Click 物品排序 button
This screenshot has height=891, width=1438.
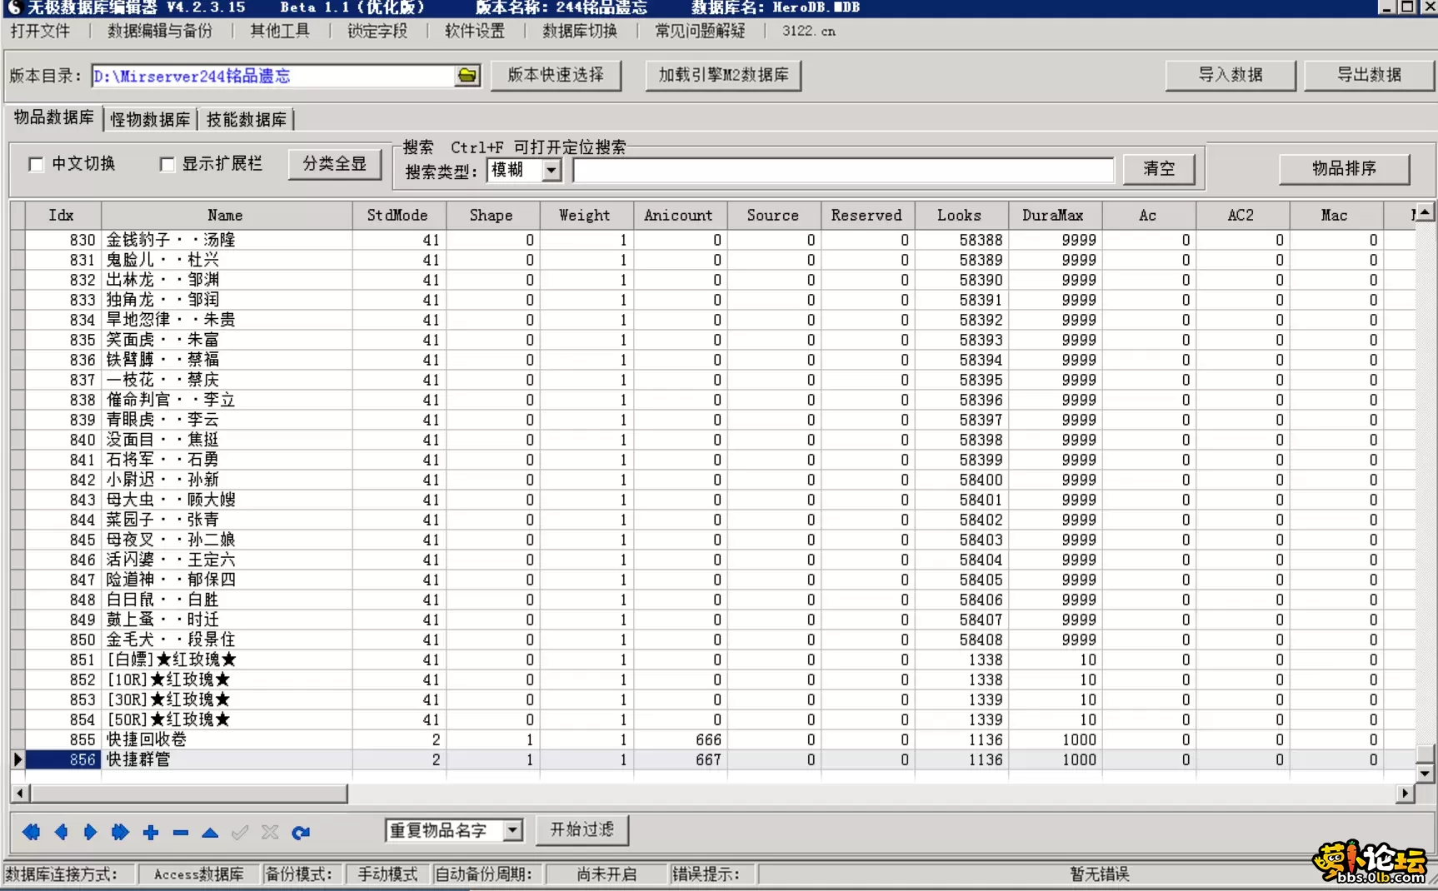tap(1344, 169)
